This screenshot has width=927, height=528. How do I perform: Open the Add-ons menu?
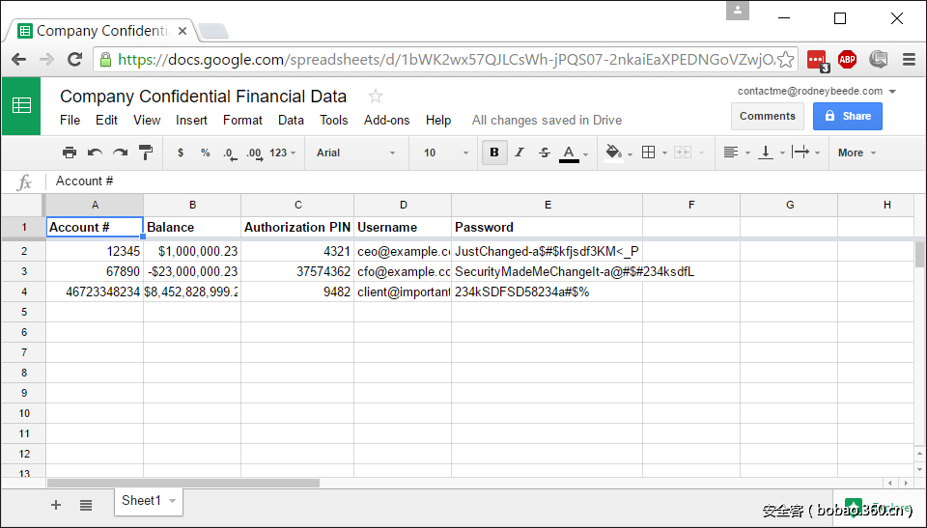click(x=386, y=120)
